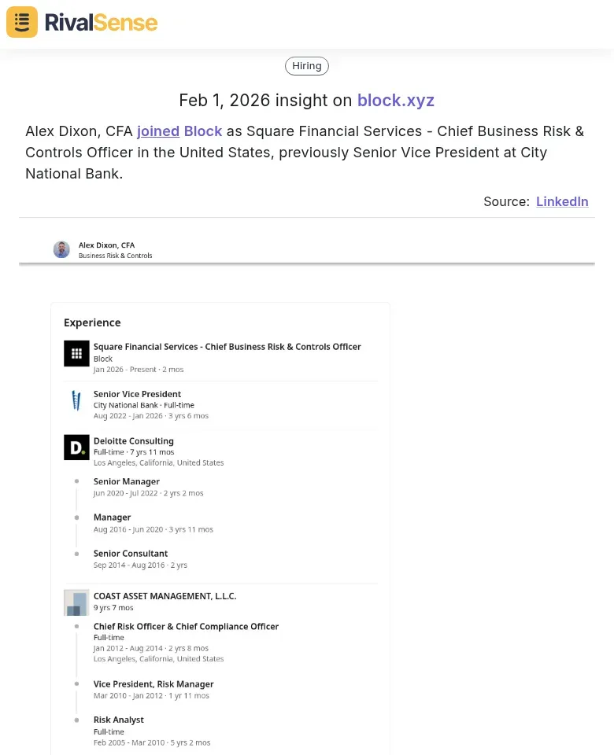This screenshot has height=755, width=614.
Task: Click the Risk Analyst timeline bullet
Action: click(x=76, y=720)
